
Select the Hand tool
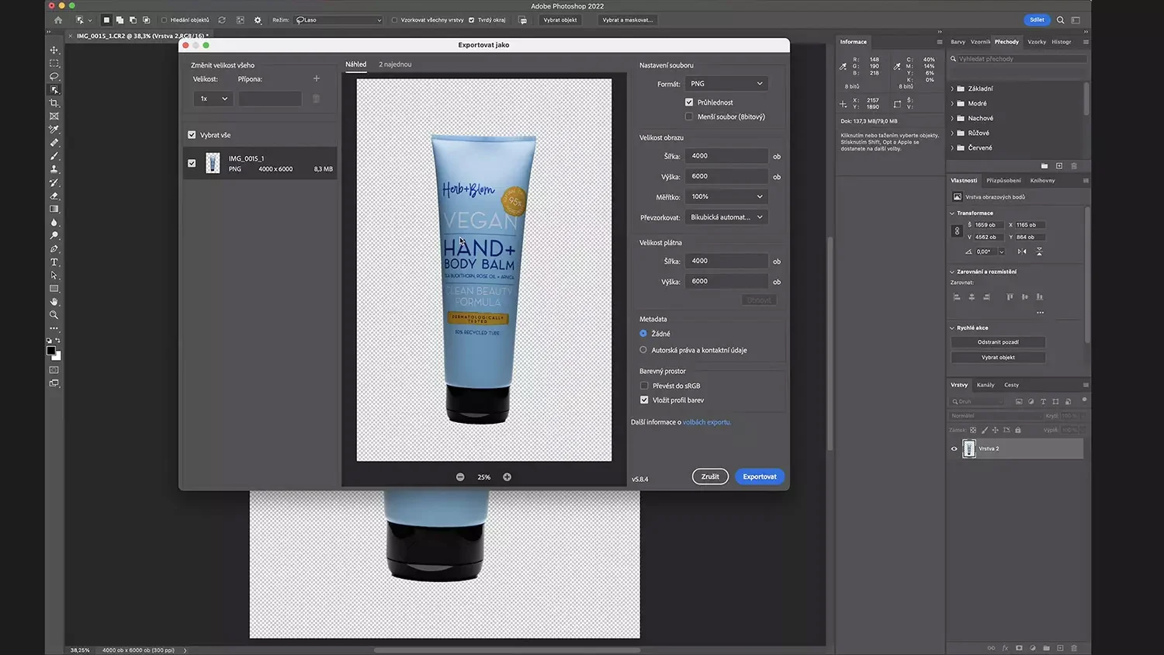[x=54, y=302]
